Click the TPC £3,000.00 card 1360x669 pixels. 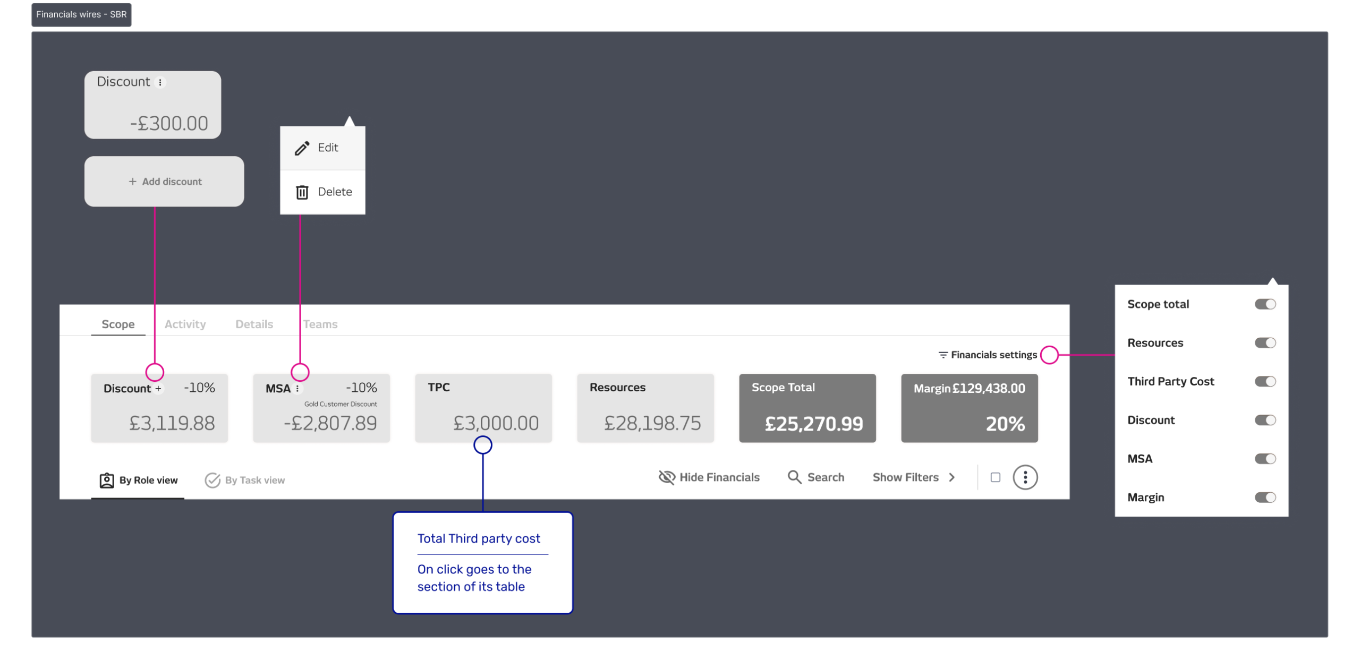[483, 408]
